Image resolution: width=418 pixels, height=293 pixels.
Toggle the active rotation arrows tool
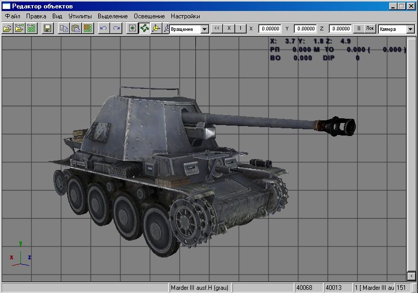pyautogui.click(x=145, y=28)
